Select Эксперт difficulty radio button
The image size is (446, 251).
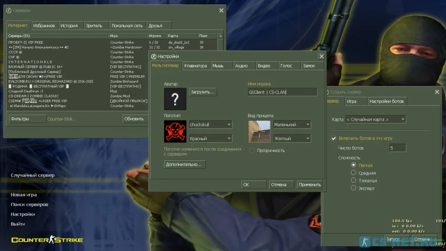(x=353, y=188)
